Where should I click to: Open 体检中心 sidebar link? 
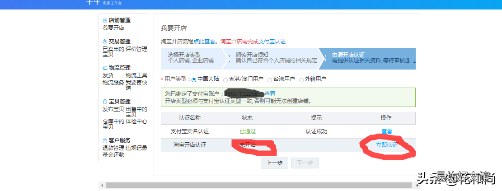pyautogui.click(x=136, y=121)
